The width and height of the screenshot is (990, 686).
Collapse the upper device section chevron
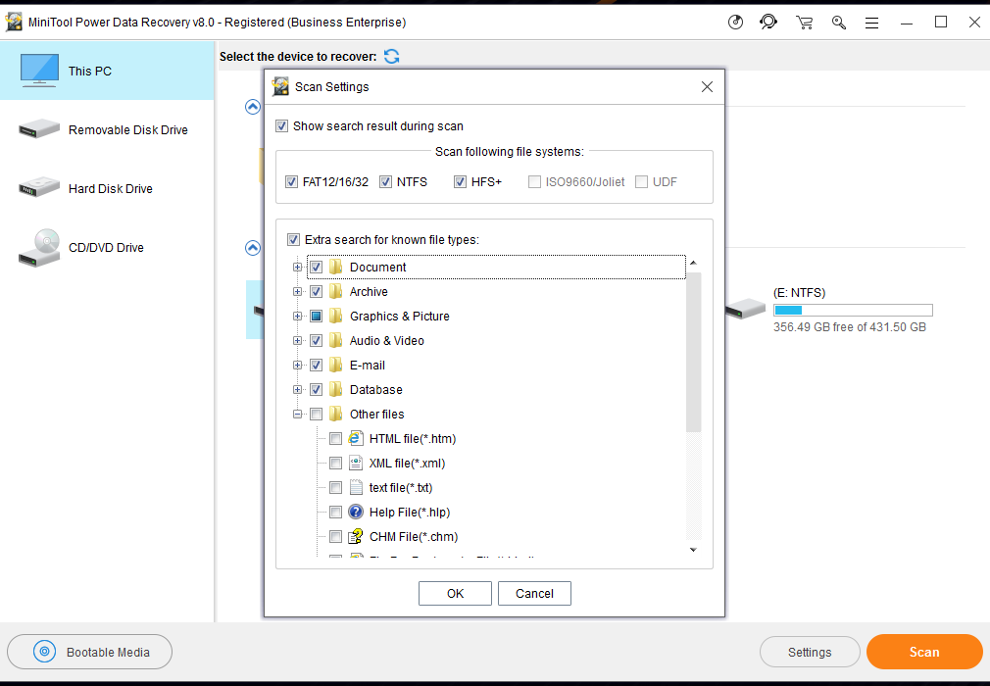(253, 107)
